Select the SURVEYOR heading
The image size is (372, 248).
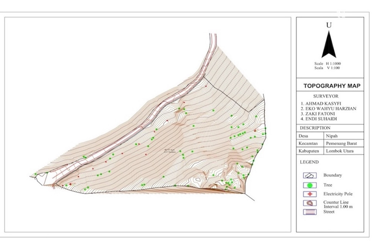325,96
